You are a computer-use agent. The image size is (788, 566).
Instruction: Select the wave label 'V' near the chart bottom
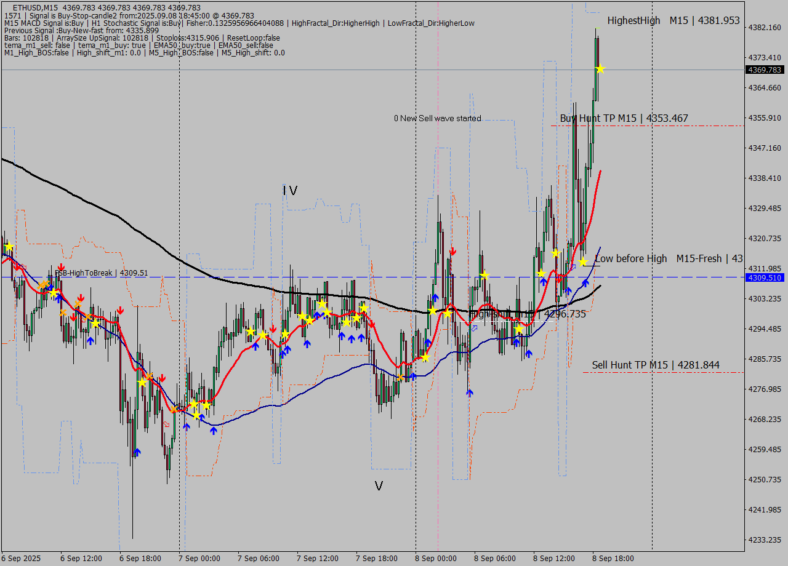point(379,486)
